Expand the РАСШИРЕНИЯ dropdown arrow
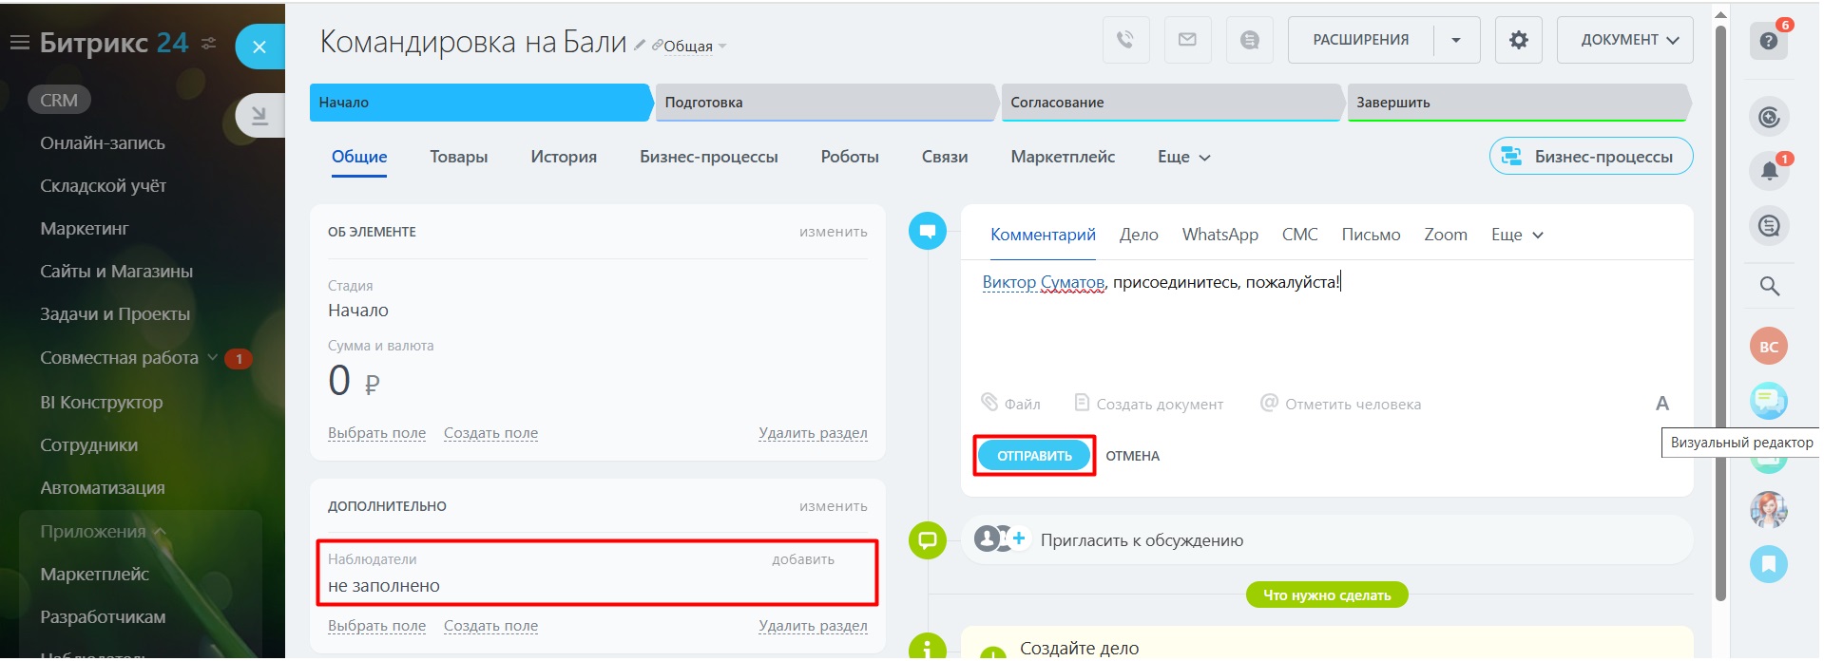Viewport: 1824px width, 661px height. (1456, 40)
